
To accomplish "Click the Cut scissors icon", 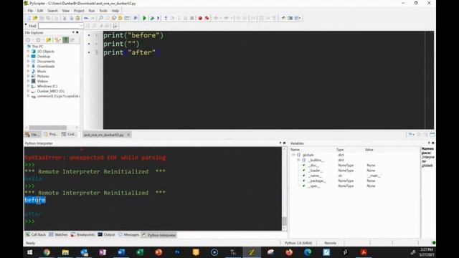I will click(65, 18).
